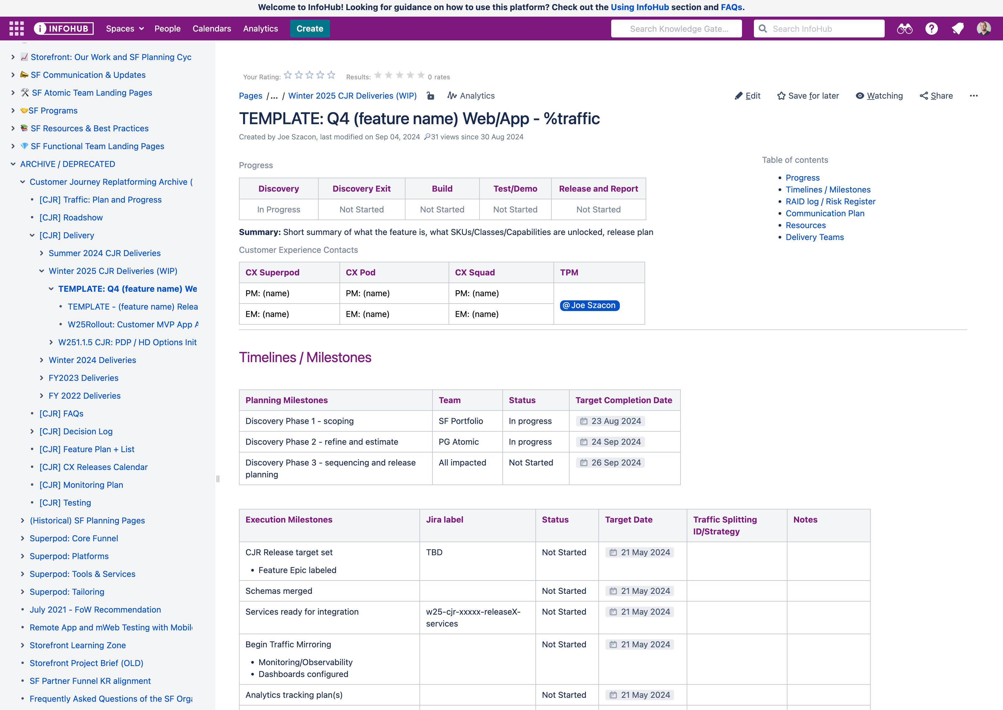Jump to Timelines / Milestones in contents
The height and width of the screenshot is (710, 1003).
(x=828, y=189)
